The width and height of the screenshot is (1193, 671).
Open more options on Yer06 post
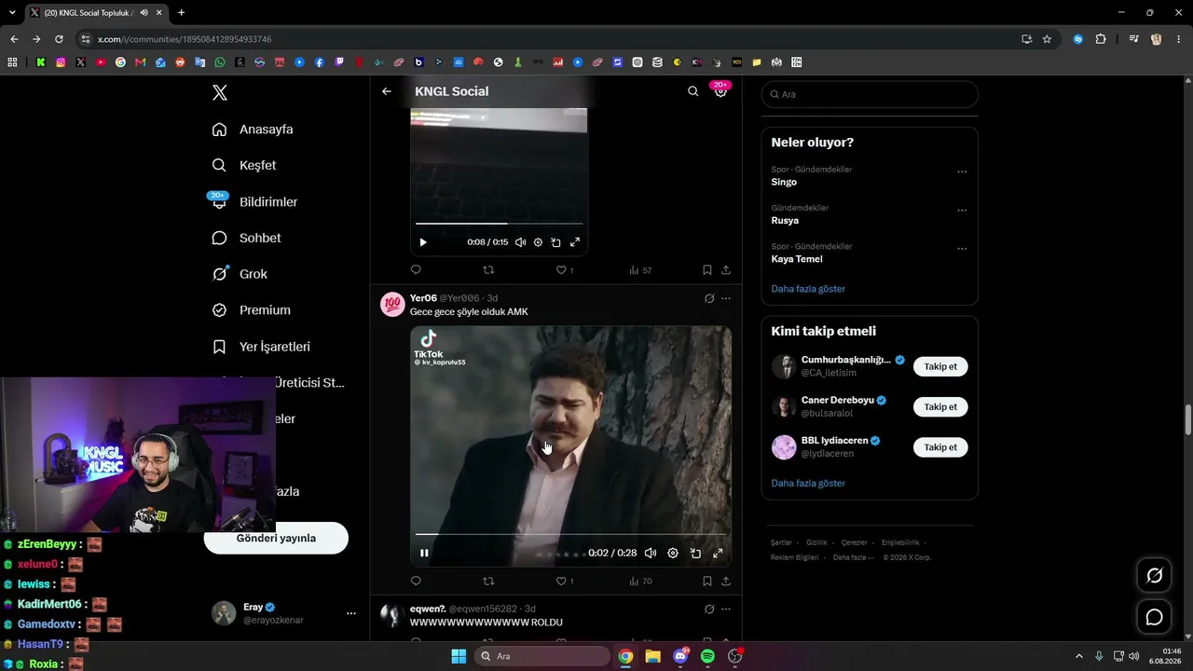(x=726, y=298)
